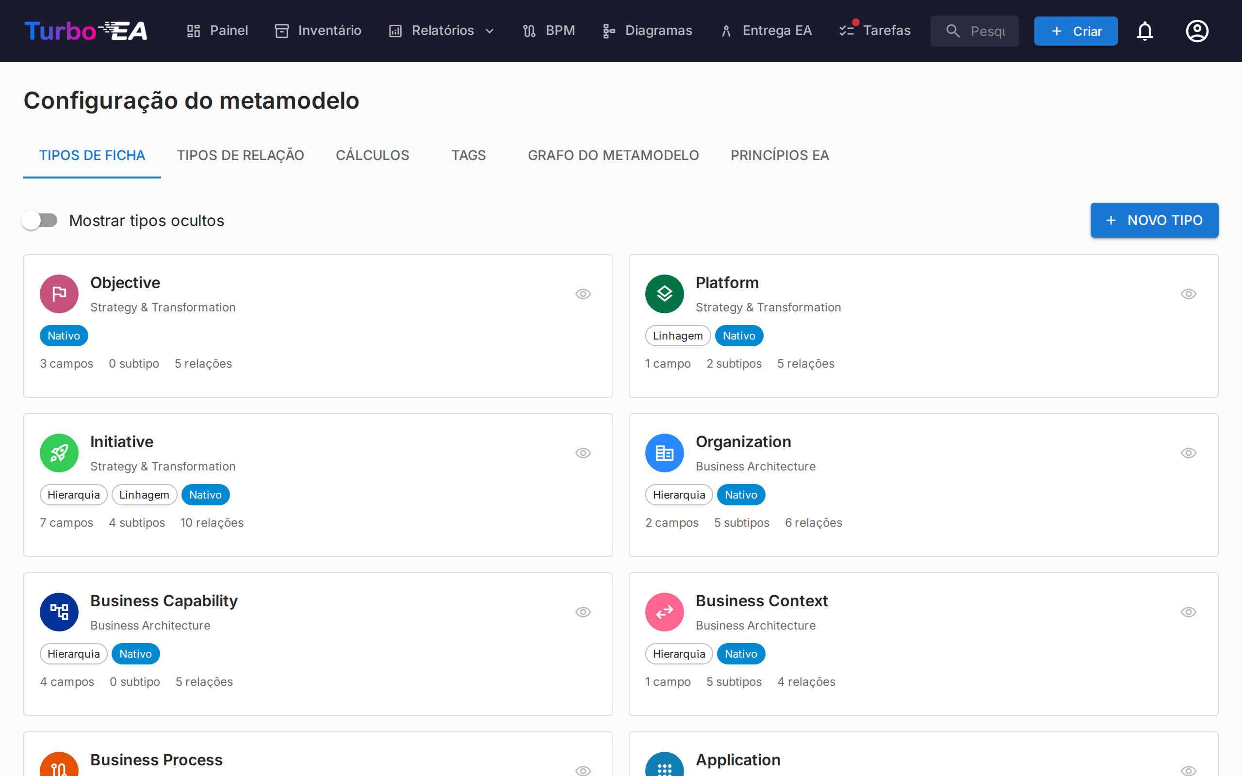Open the user account menu
This screenshot has width=1242, height=776.
(x=1197, y=31)
